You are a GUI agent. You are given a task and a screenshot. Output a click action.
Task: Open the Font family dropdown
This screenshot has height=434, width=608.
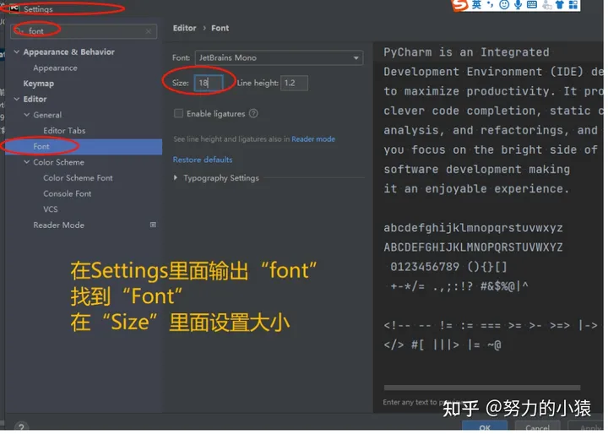(280, 58)
